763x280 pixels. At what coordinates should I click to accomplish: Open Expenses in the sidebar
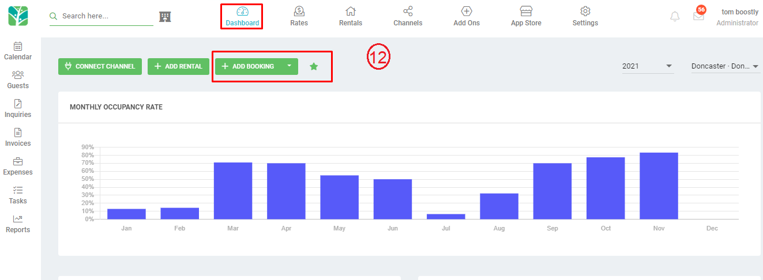pyautogui.click(x=18, y=167)
